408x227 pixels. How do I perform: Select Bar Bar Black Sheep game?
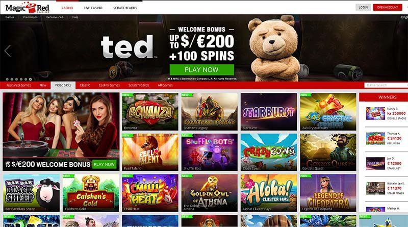[x=32, y=193]
